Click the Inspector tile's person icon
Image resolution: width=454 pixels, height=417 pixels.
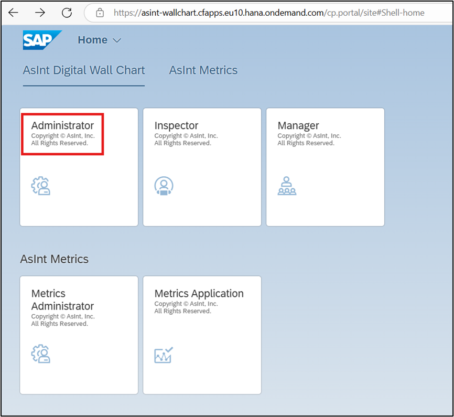[x=164, y=186]
